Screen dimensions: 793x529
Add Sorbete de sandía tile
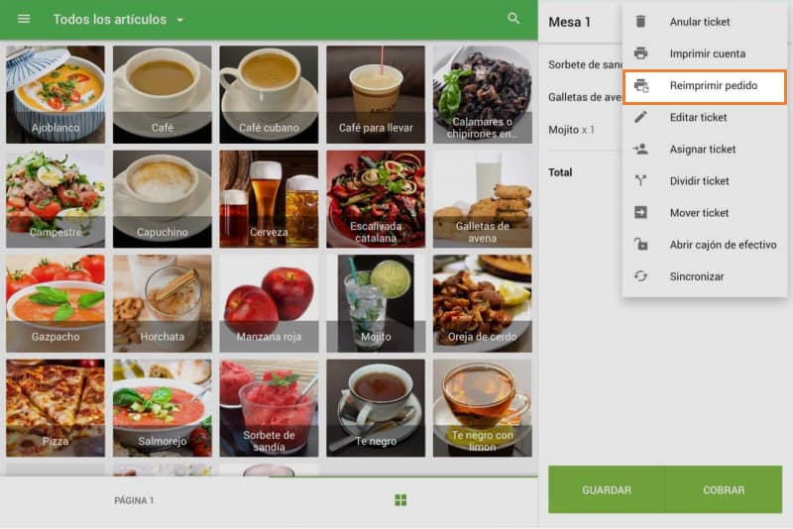point(269,408)
